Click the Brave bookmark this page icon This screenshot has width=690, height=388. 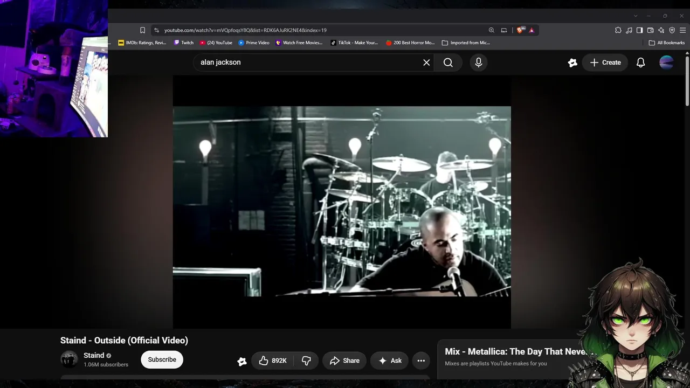point(142,30)
